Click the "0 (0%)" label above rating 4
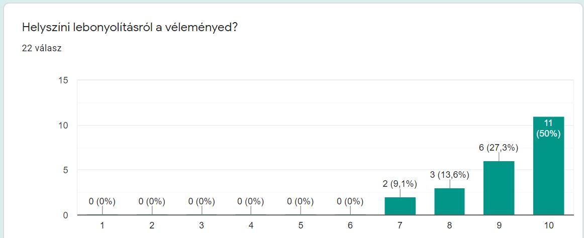Screen dimensions: 584x238 251,201
